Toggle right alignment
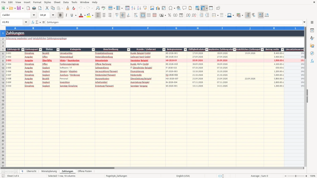 (110, 15)
